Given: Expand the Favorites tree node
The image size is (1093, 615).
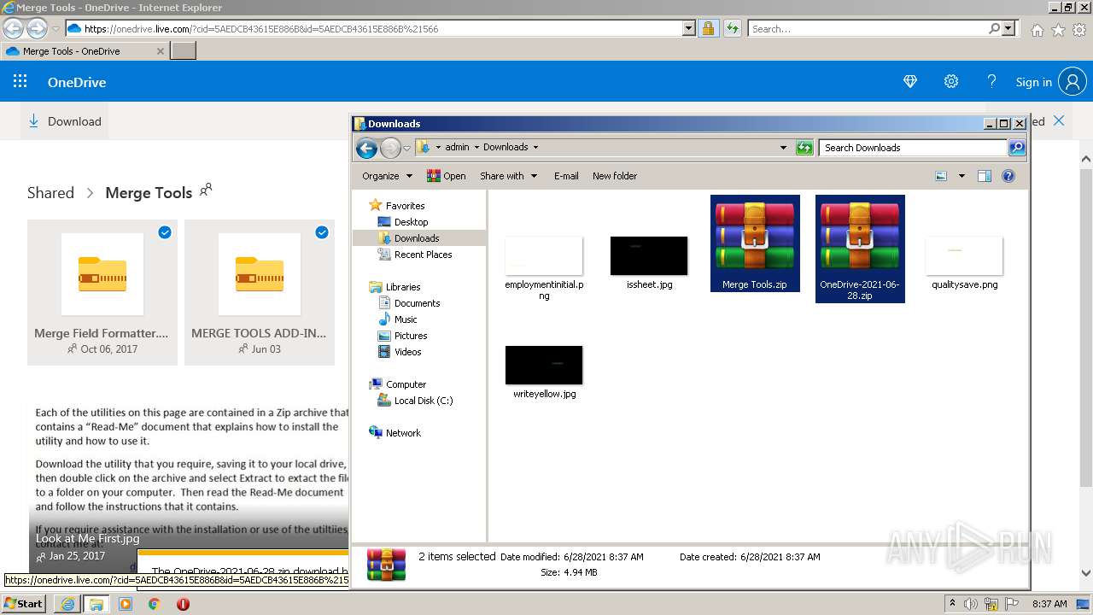Looking at the screenshot, I should (405, 206).
